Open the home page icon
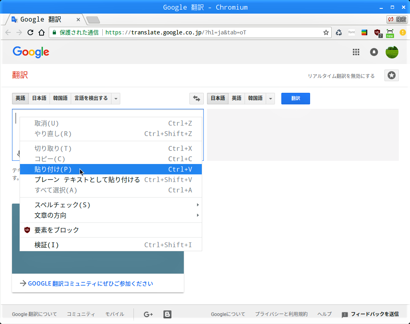 point(42,32)
